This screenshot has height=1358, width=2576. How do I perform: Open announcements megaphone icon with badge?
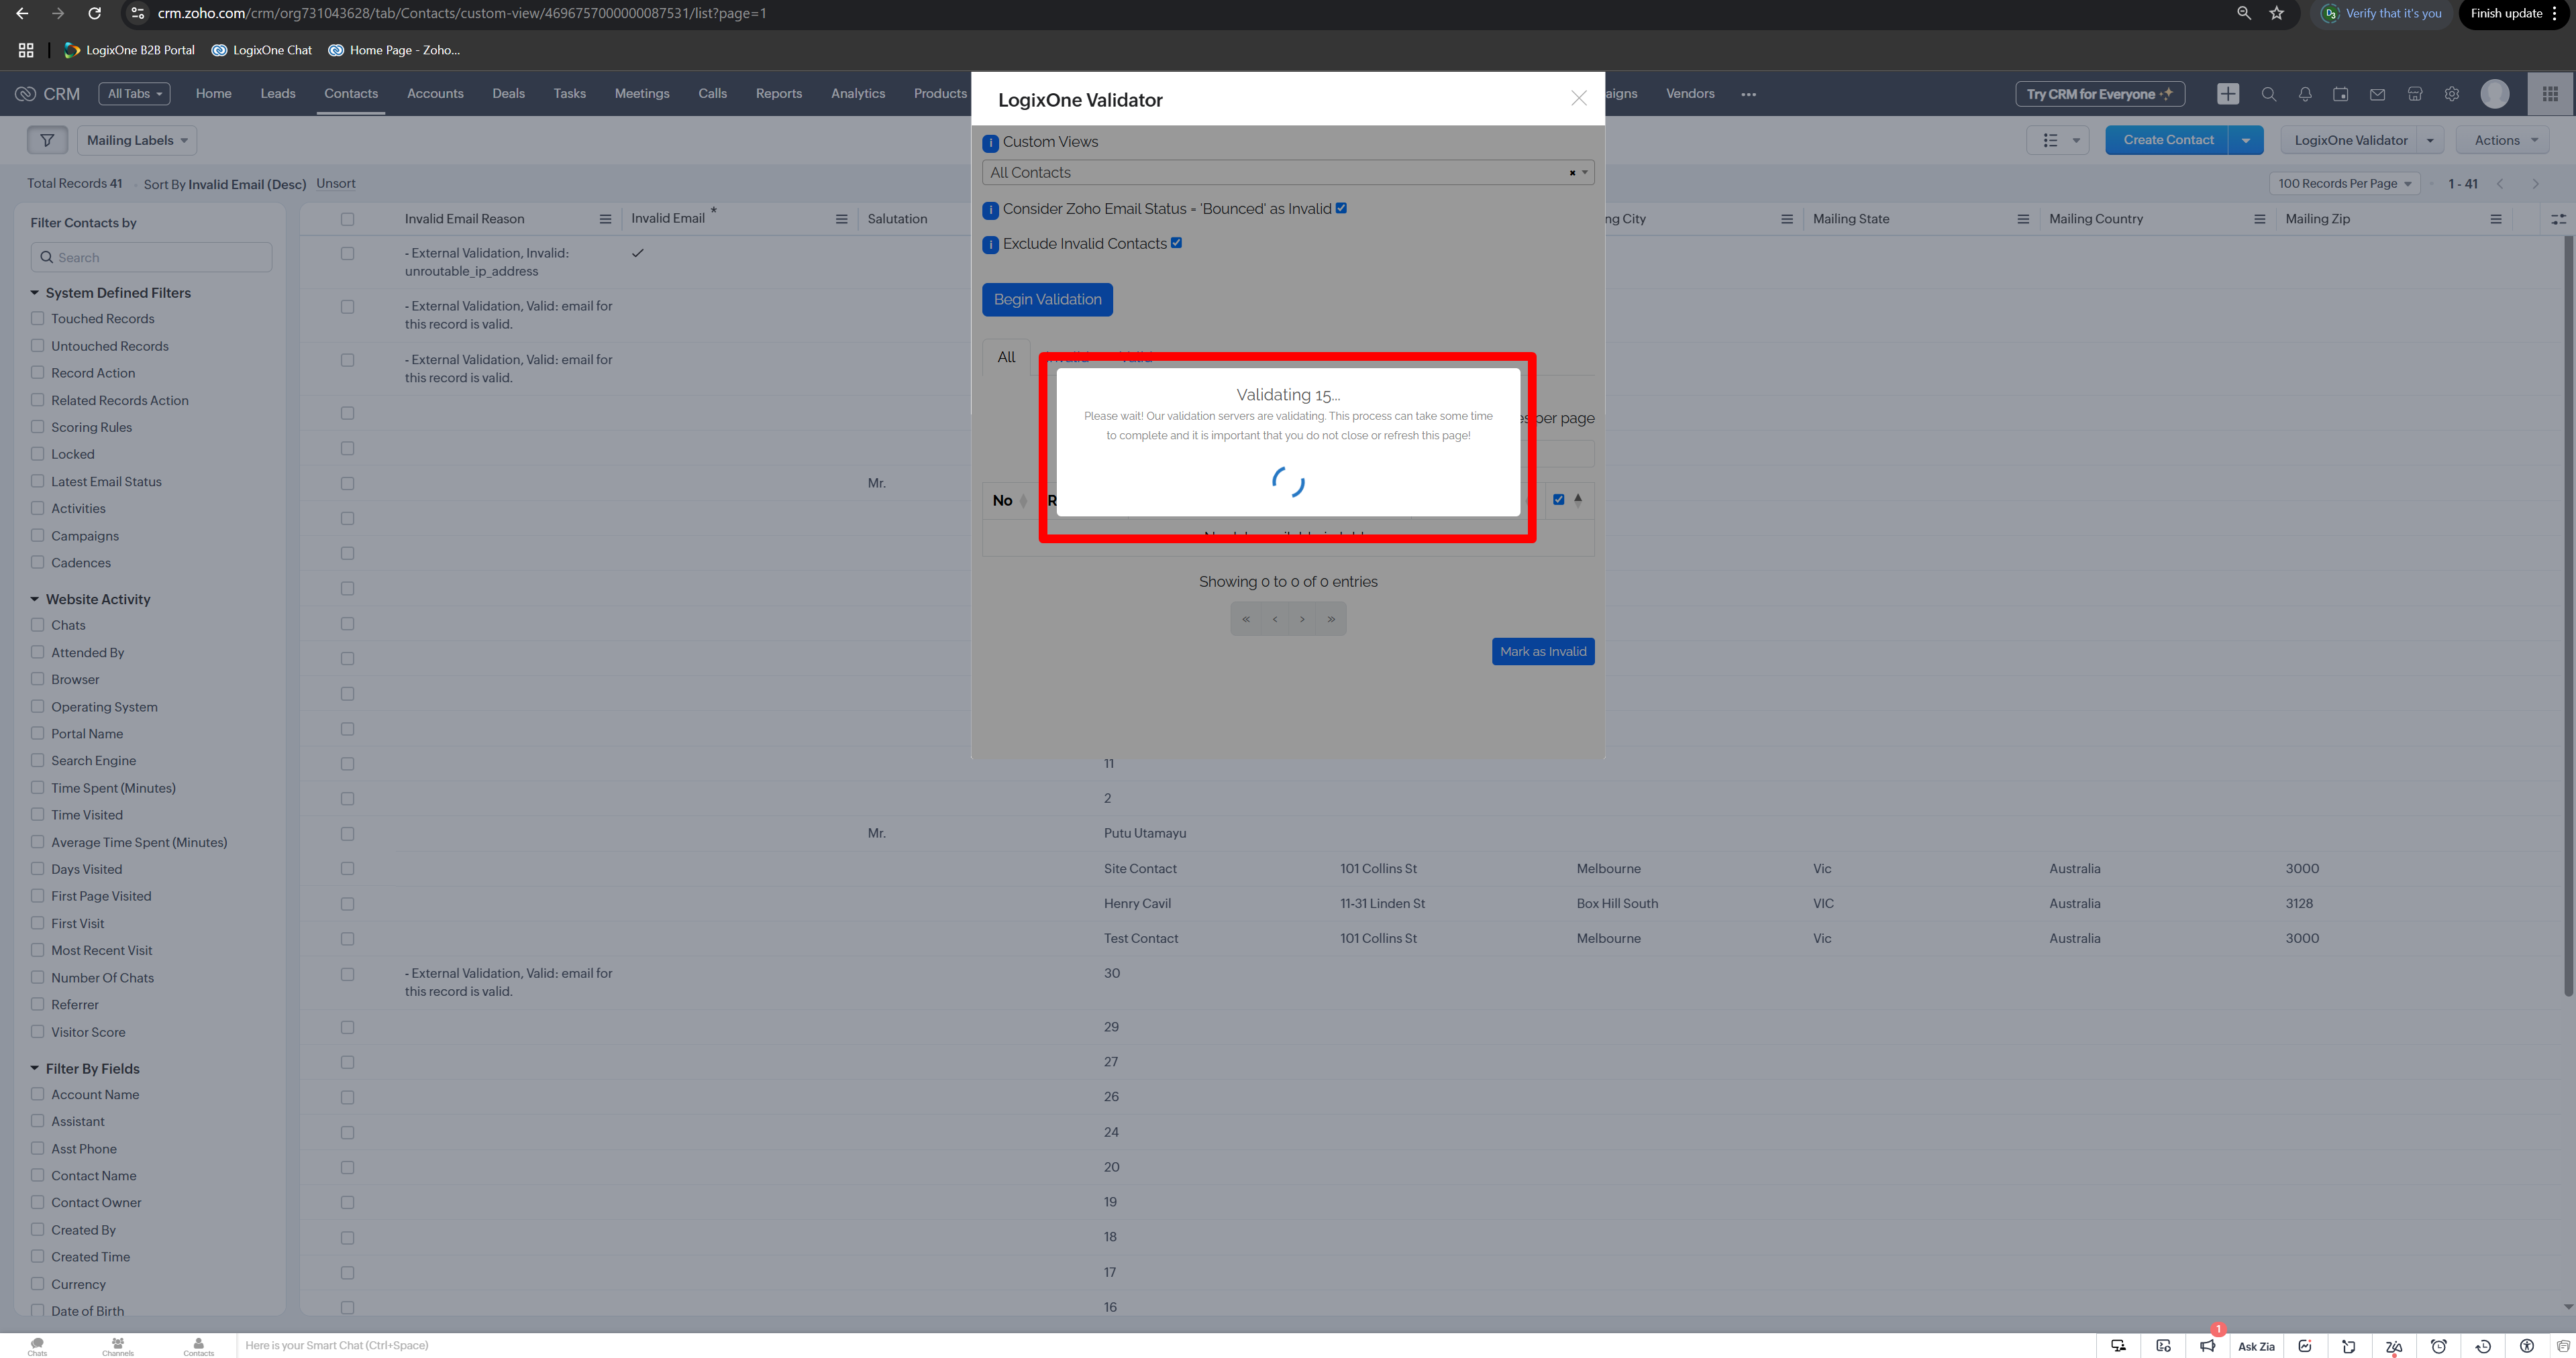pyautogui.click(x=2208, y=1346)
